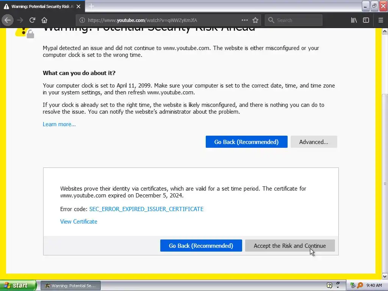This screenshot has height=291, width=388.
Task: Select the Warning: Potential Security Risk tab
Action: pyautogui.click(x=42, y=6)
